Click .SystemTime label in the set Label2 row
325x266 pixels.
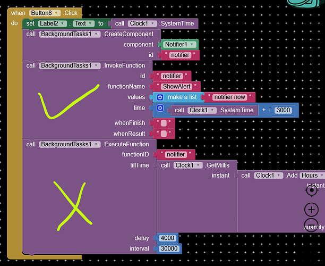pyautogui.click(x=177, y=23)
